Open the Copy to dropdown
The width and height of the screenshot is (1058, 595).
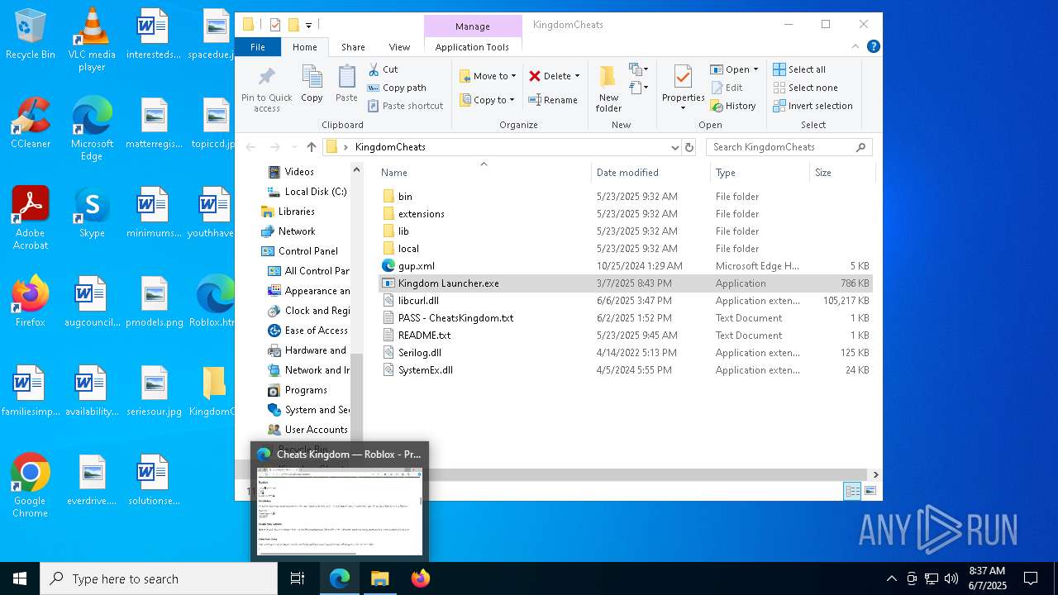[x=487, y=100]
